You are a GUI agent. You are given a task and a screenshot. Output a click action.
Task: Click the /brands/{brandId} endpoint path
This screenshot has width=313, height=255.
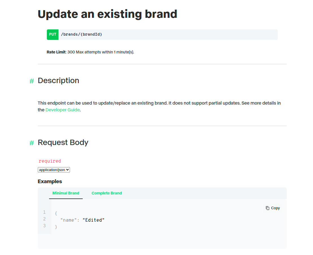82,34
